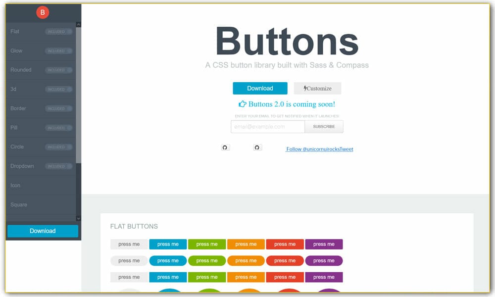495x297 pixels.
Task: Click the purple press me button
Action: click(324, 244)
